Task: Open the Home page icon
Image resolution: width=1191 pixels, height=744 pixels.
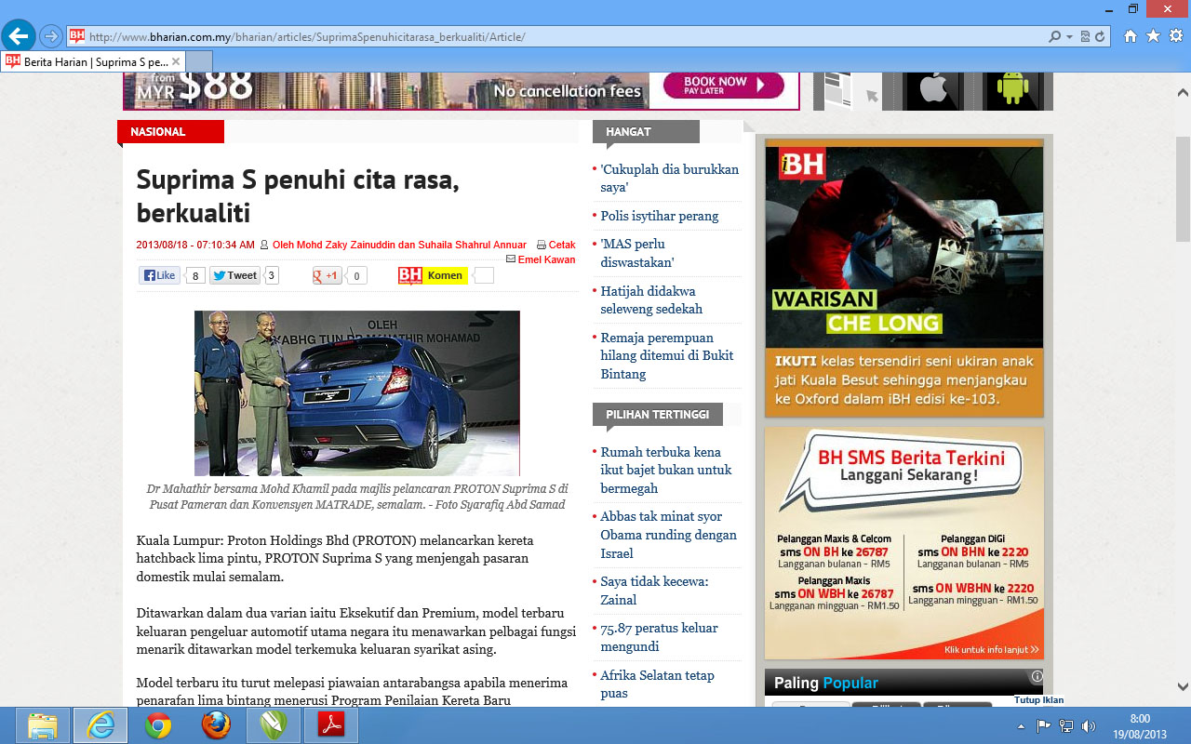Action: tap(1131, 36)
